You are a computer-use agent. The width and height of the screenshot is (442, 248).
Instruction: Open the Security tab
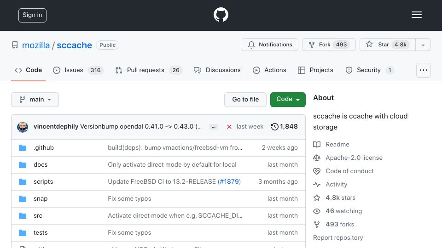(x=370, y=70)
